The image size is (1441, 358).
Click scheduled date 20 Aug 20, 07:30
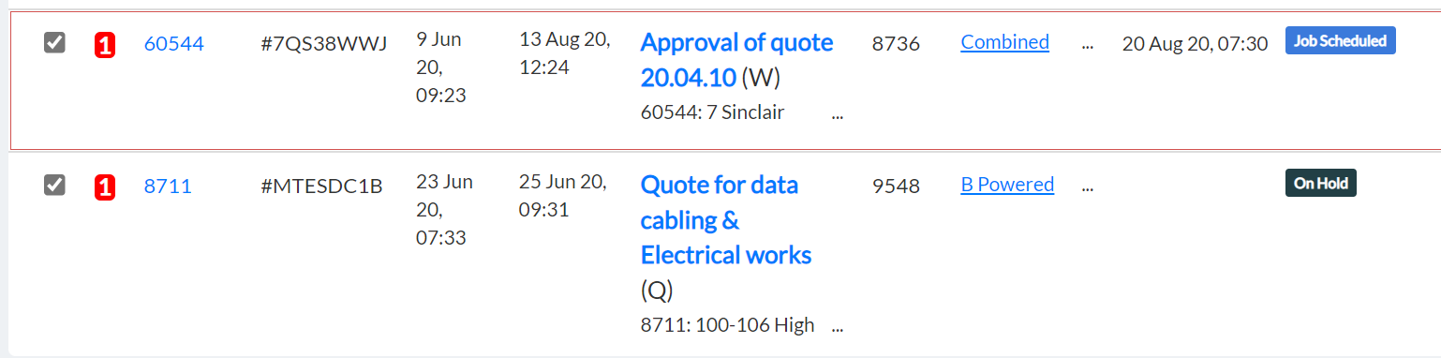[1195, 43]
